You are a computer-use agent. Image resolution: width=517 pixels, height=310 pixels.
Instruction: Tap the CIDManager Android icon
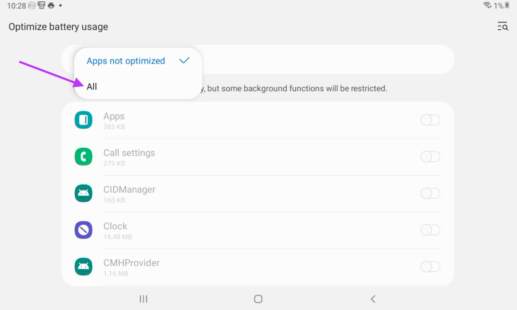[83, 193]
